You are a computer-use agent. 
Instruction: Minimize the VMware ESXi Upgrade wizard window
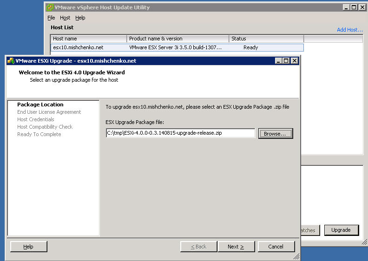coord(278,61)
